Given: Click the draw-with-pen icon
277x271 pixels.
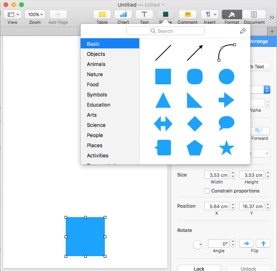Looking at the screenshot, I should tap(243, 31).
